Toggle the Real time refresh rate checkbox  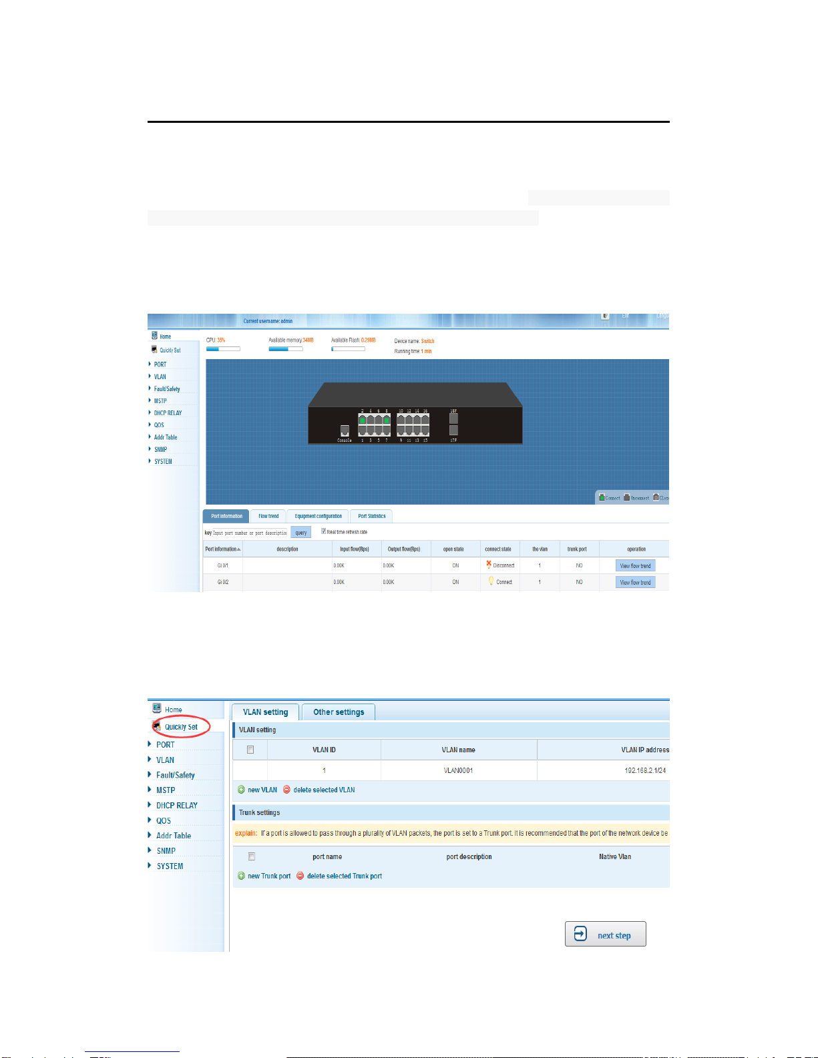[324, 531]
